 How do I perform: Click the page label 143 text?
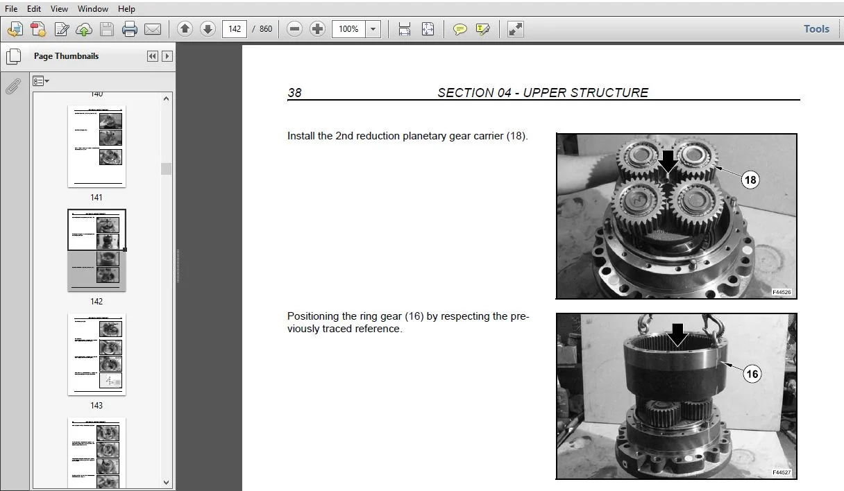(x=96, y=406)
